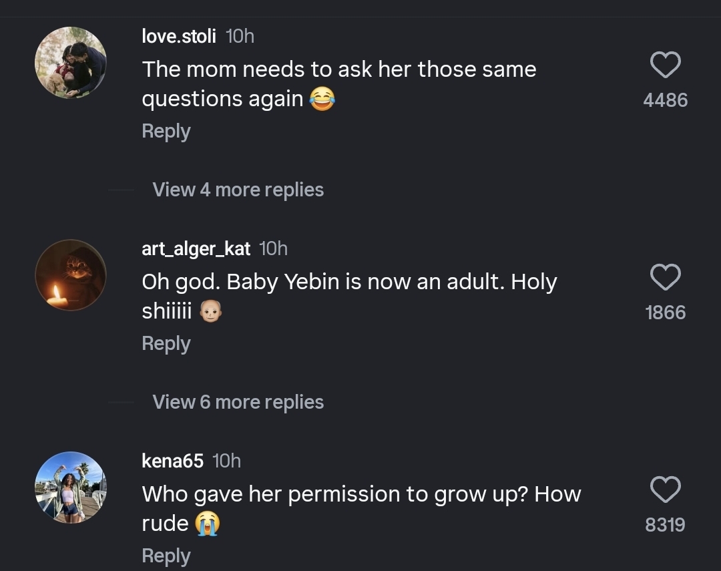Reply to art_alger_kat's comment
Viewport: 721px width, 571px height.
coord(166,343)
